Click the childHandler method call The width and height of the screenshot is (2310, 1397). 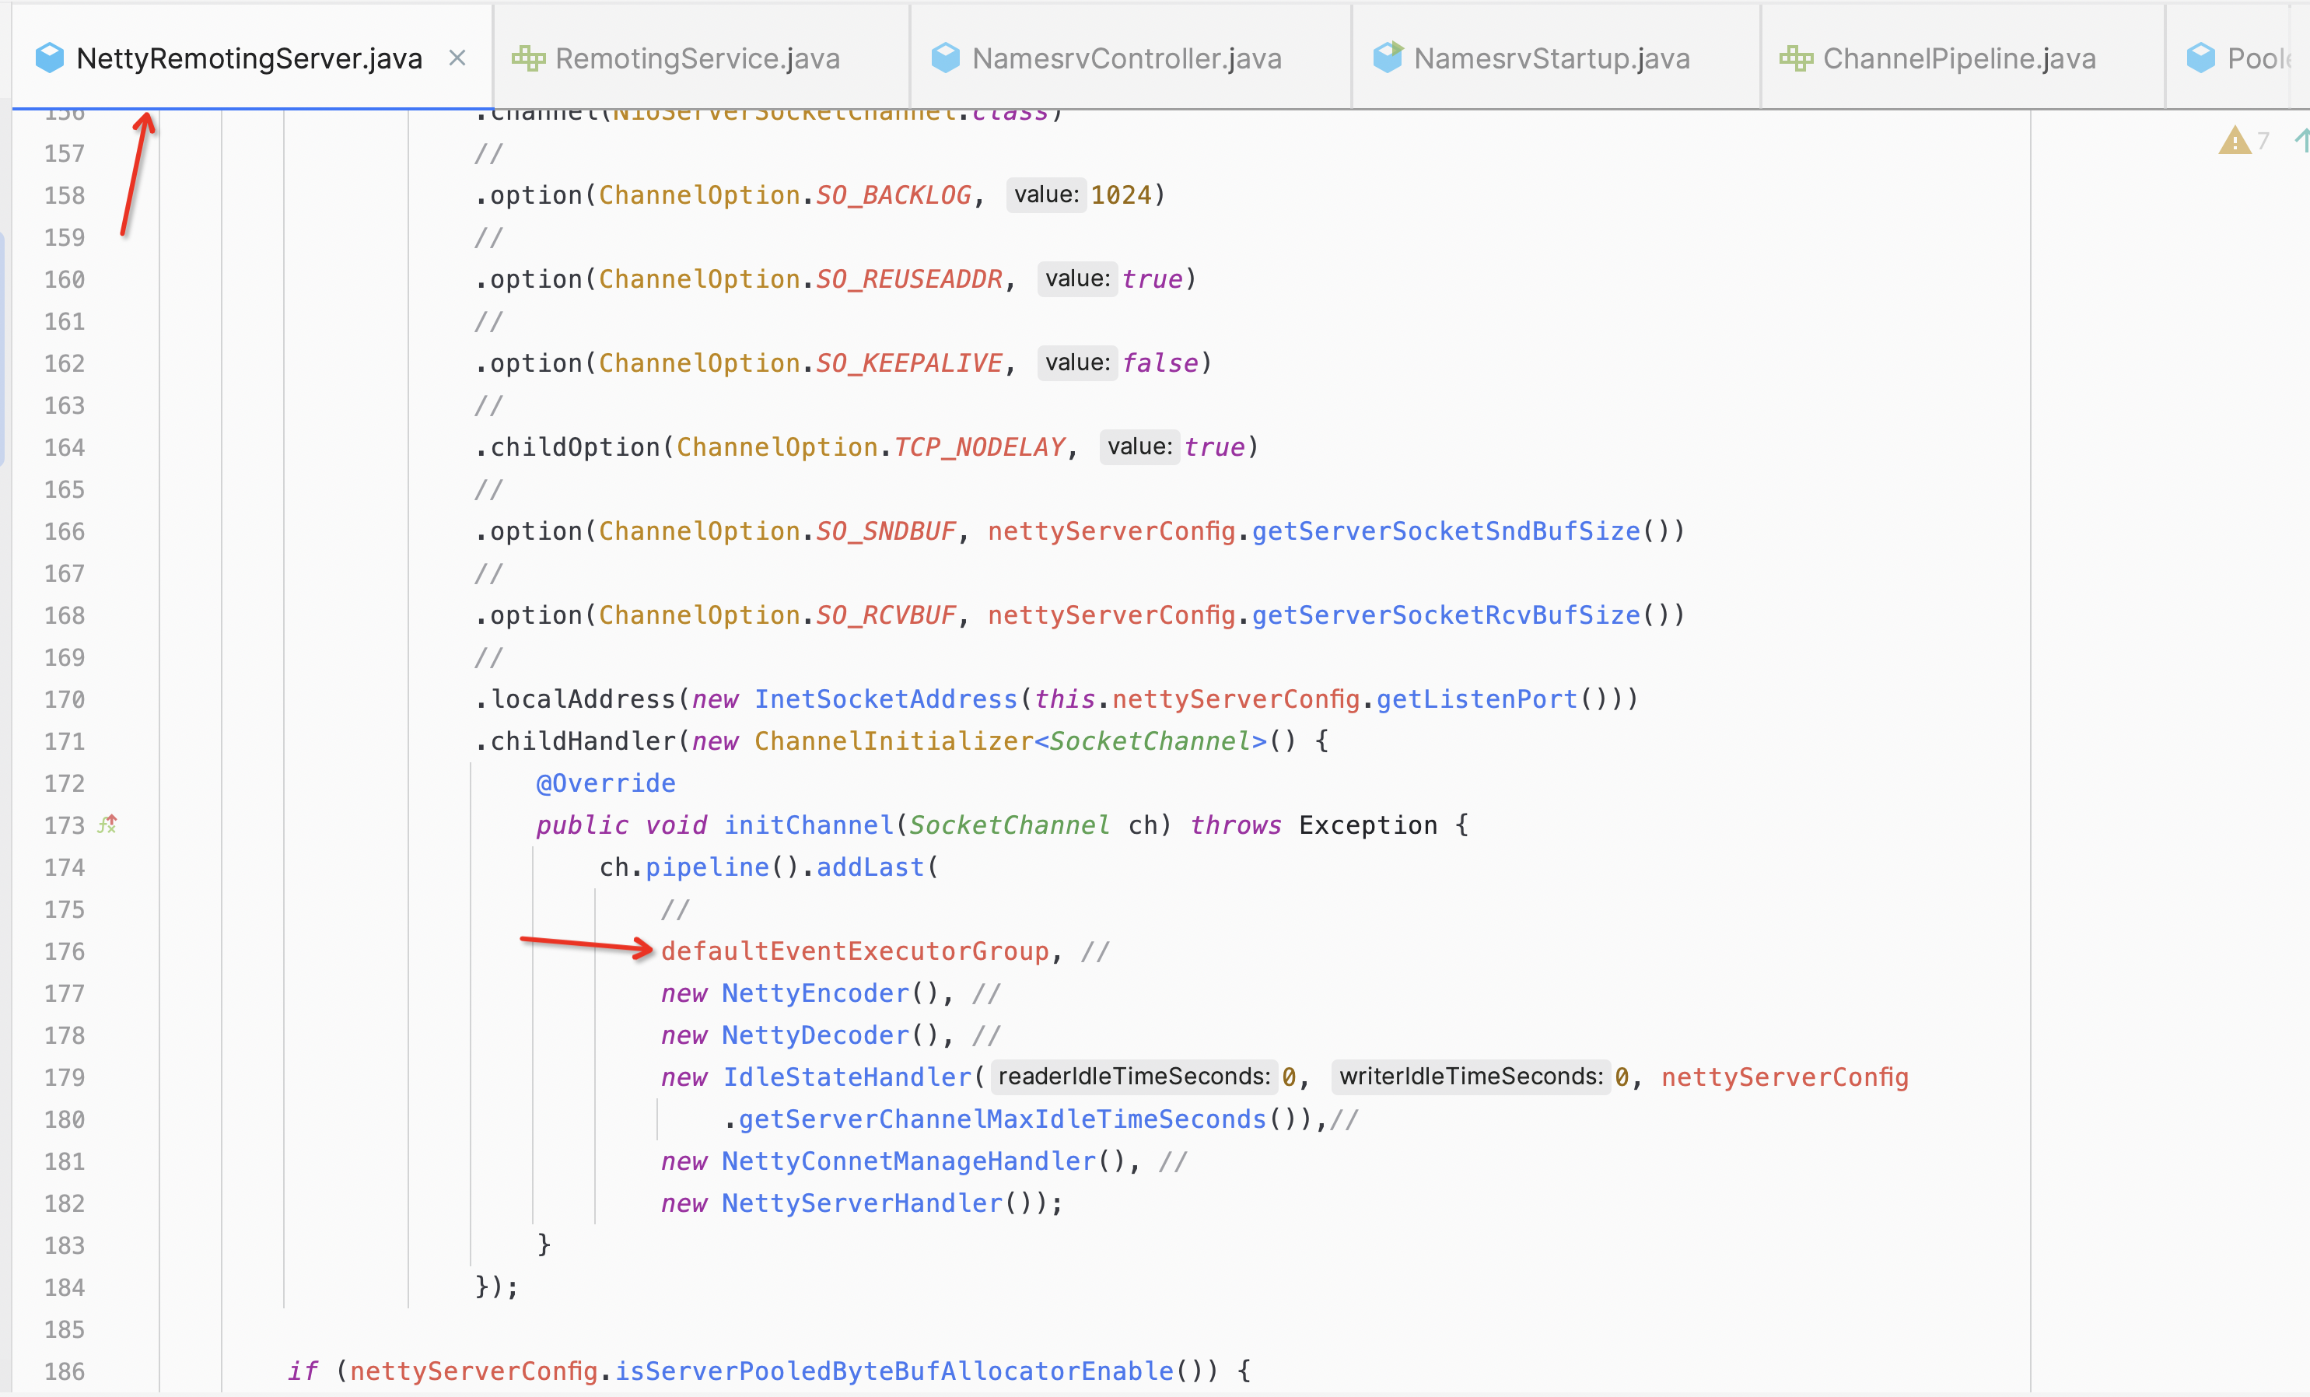click(583, 741)
